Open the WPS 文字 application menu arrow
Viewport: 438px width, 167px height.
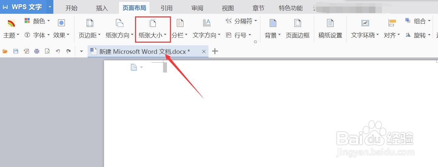pyautogui.click(x=50, y=7)
